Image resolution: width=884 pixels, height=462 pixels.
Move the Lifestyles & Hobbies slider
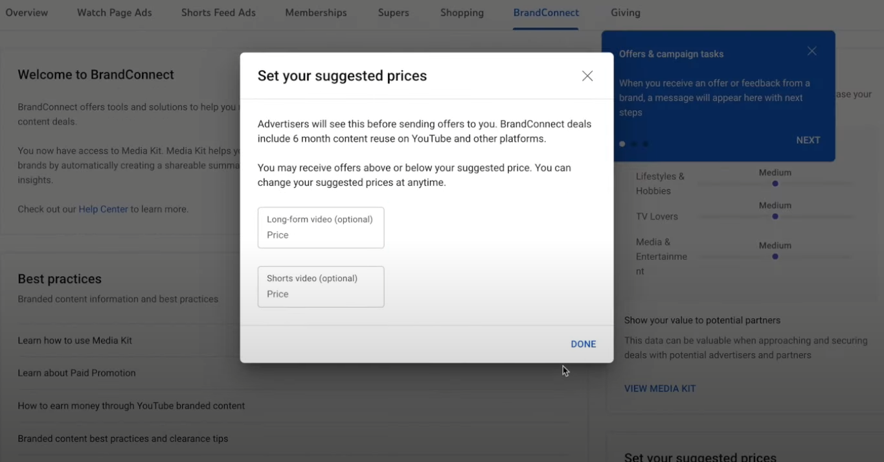coord(775,183)
